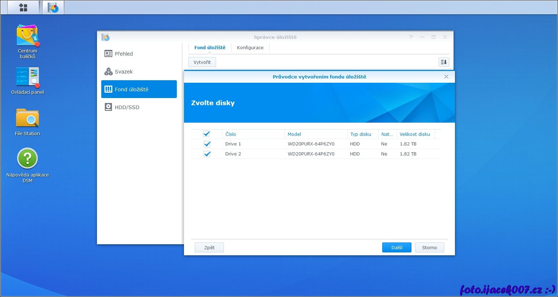This screenshot has width=558, height=297.
Task: Sort by Velikost disku column header
Action: point(415,134)
